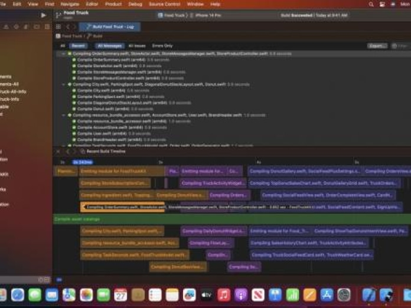
Task: Select the Compiling DonutBoxView timeline bar
Action: click(x=178, y=267)
